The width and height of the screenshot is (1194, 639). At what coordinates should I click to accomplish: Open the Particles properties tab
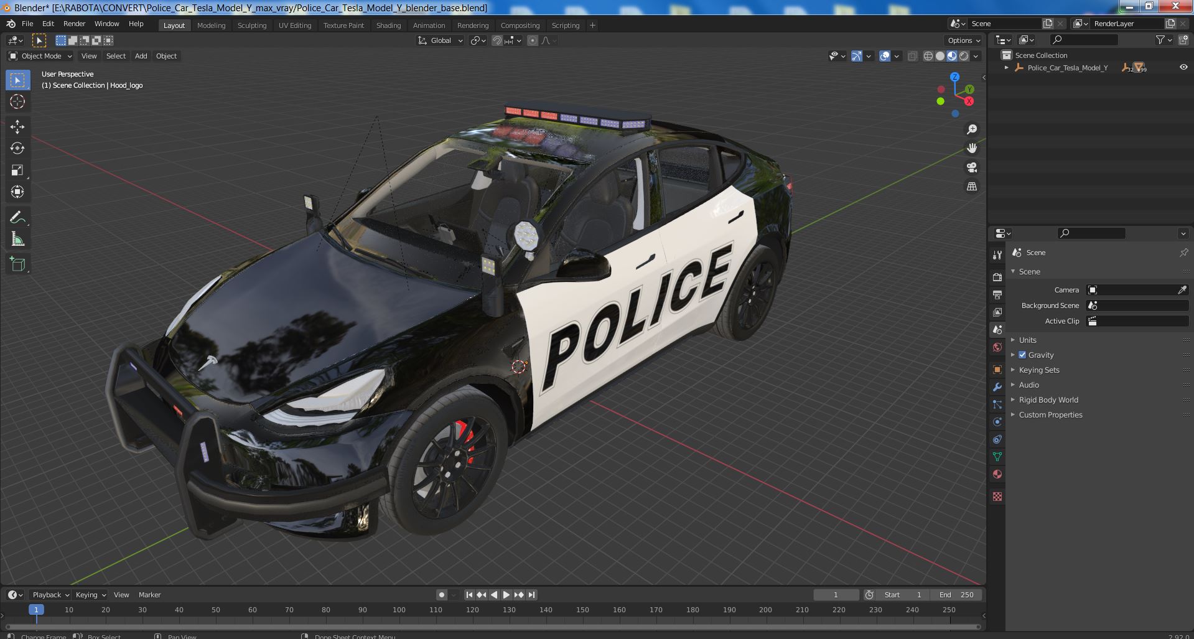pos(997,404)
